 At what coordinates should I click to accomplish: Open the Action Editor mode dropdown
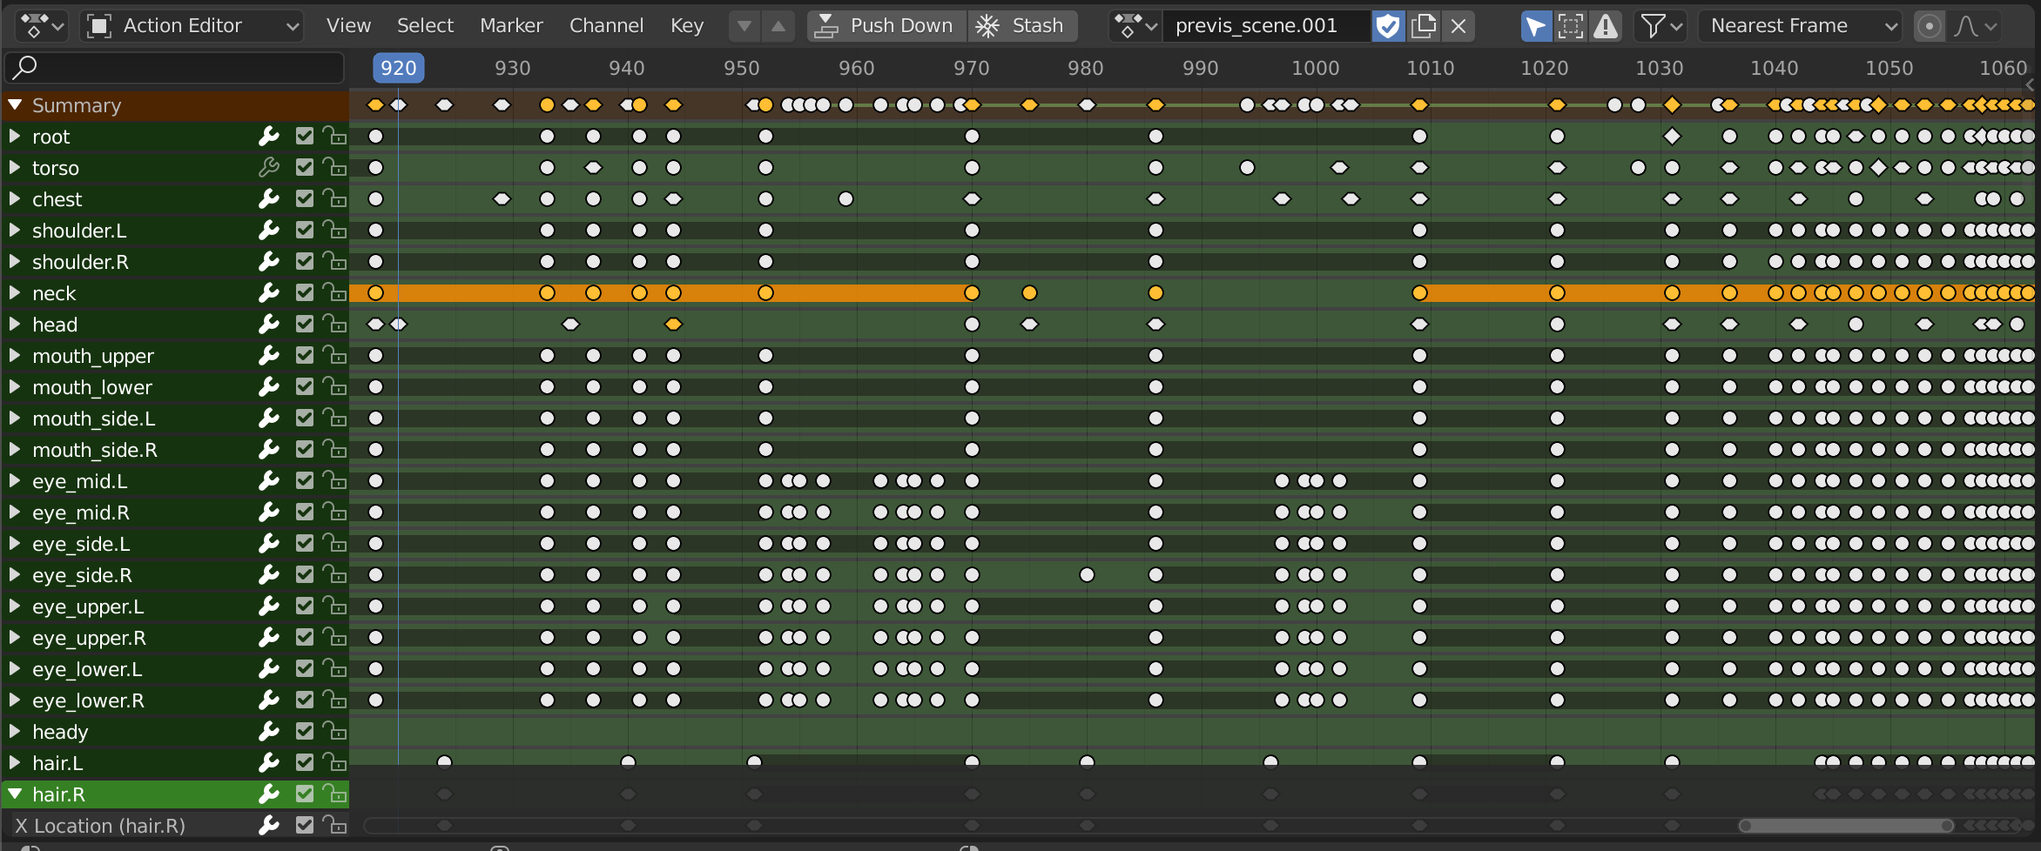(193, 25)
